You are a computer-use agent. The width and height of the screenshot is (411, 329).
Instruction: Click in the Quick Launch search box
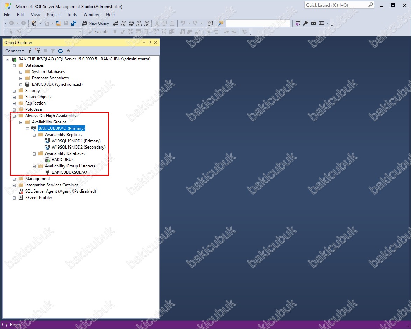point(339,5)
